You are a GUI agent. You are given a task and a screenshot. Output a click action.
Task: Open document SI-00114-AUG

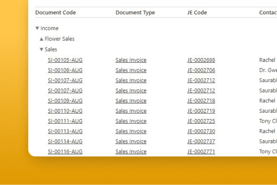65,141
